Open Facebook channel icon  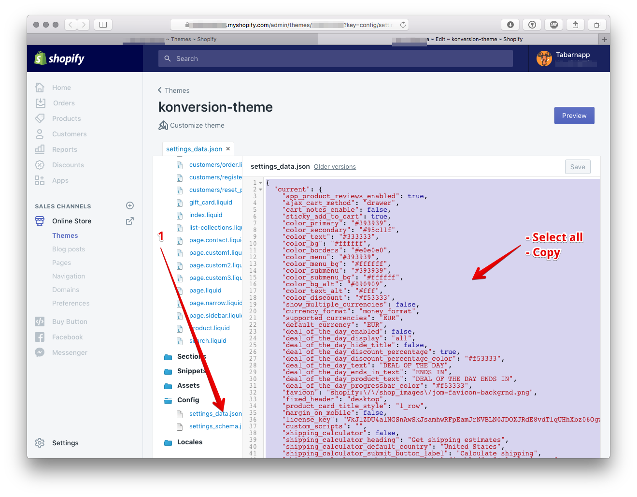pyautogui.click(x=40, y=337)
